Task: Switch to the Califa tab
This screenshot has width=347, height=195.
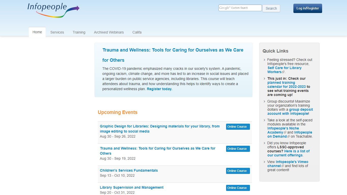Action: click(x=137, y=32)
